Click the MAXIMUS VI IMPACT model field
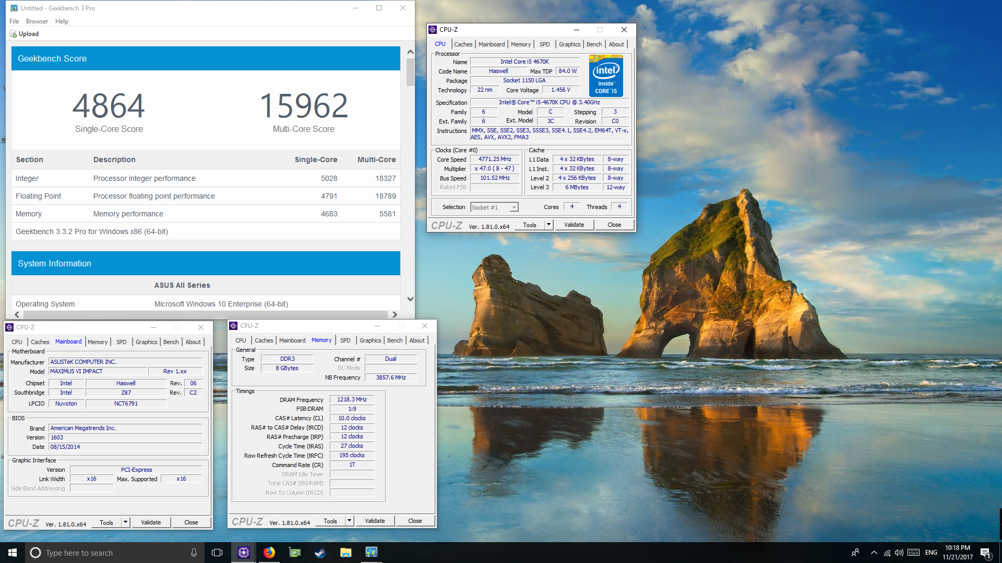The height and width of the screenshot is (563, 1002). [98, 371]
